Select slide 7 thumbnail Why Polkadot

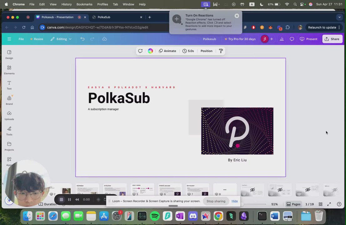pos(197,190)
